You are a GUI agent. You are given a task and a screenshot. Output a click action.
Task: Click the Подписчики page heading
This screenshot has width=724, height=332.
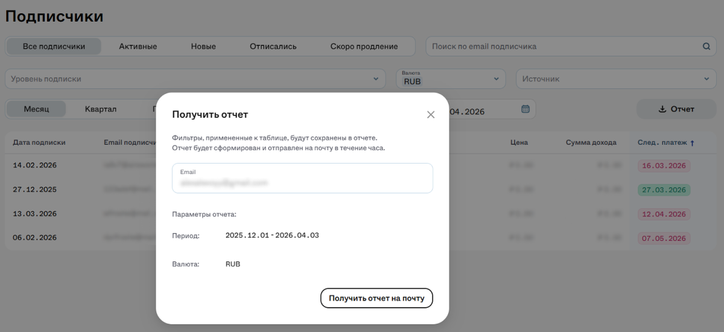pyautogui.click(x=54, y=16)
